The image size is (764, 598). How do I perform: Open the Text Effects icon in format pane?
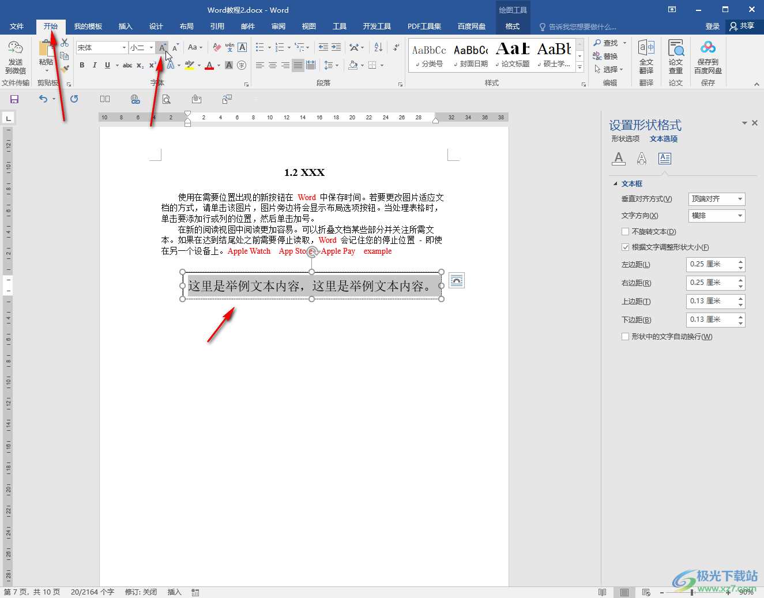(x=641, y=159)
